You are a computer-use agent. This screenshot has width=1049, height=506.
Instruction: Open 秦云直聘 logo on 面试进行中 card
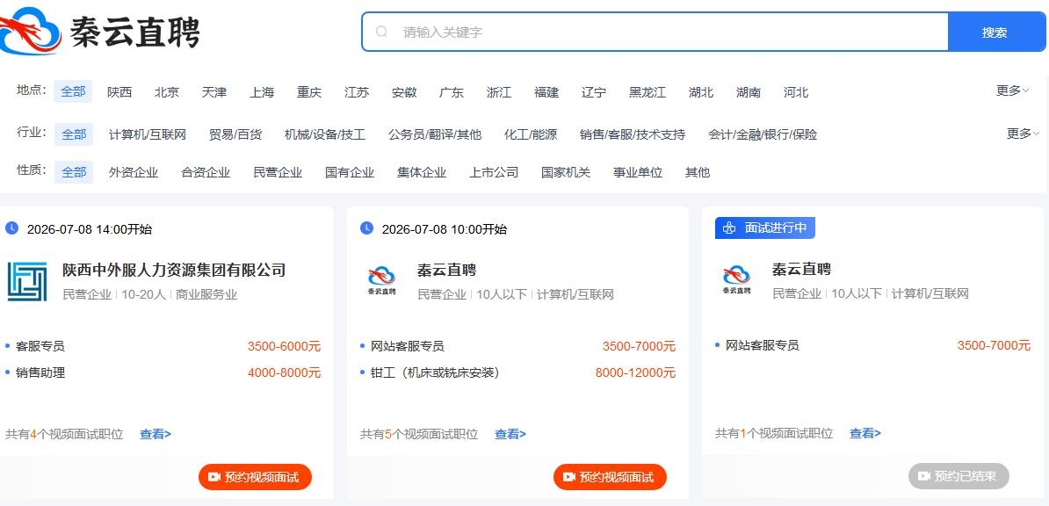[736, 281]
